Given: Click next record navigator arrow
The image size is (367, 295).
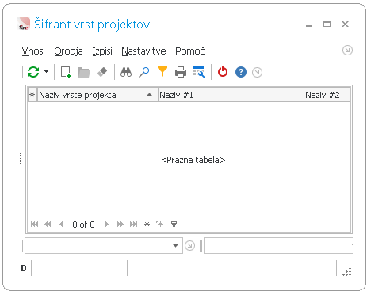Looking at the screenshot, I should 107,225.
